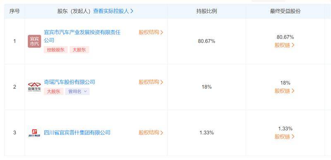Click the 持股比例 column header

[x=206, y=12]
